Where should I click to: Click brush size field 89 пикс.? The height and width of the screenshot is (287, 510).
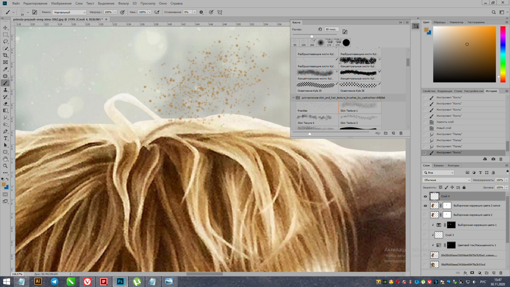coord(331,30)
